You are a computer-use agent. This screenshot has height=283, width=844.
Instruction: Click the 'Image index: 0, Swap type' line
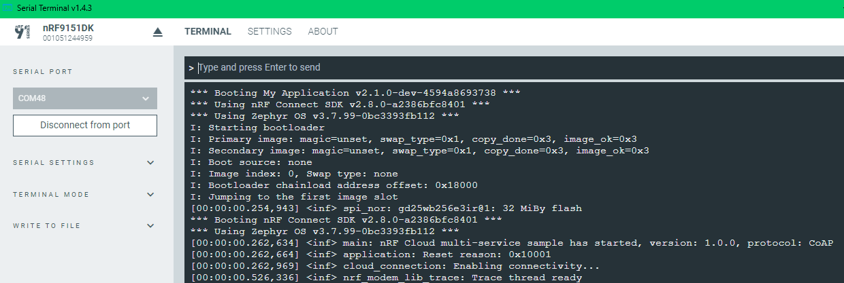[295, 174]
